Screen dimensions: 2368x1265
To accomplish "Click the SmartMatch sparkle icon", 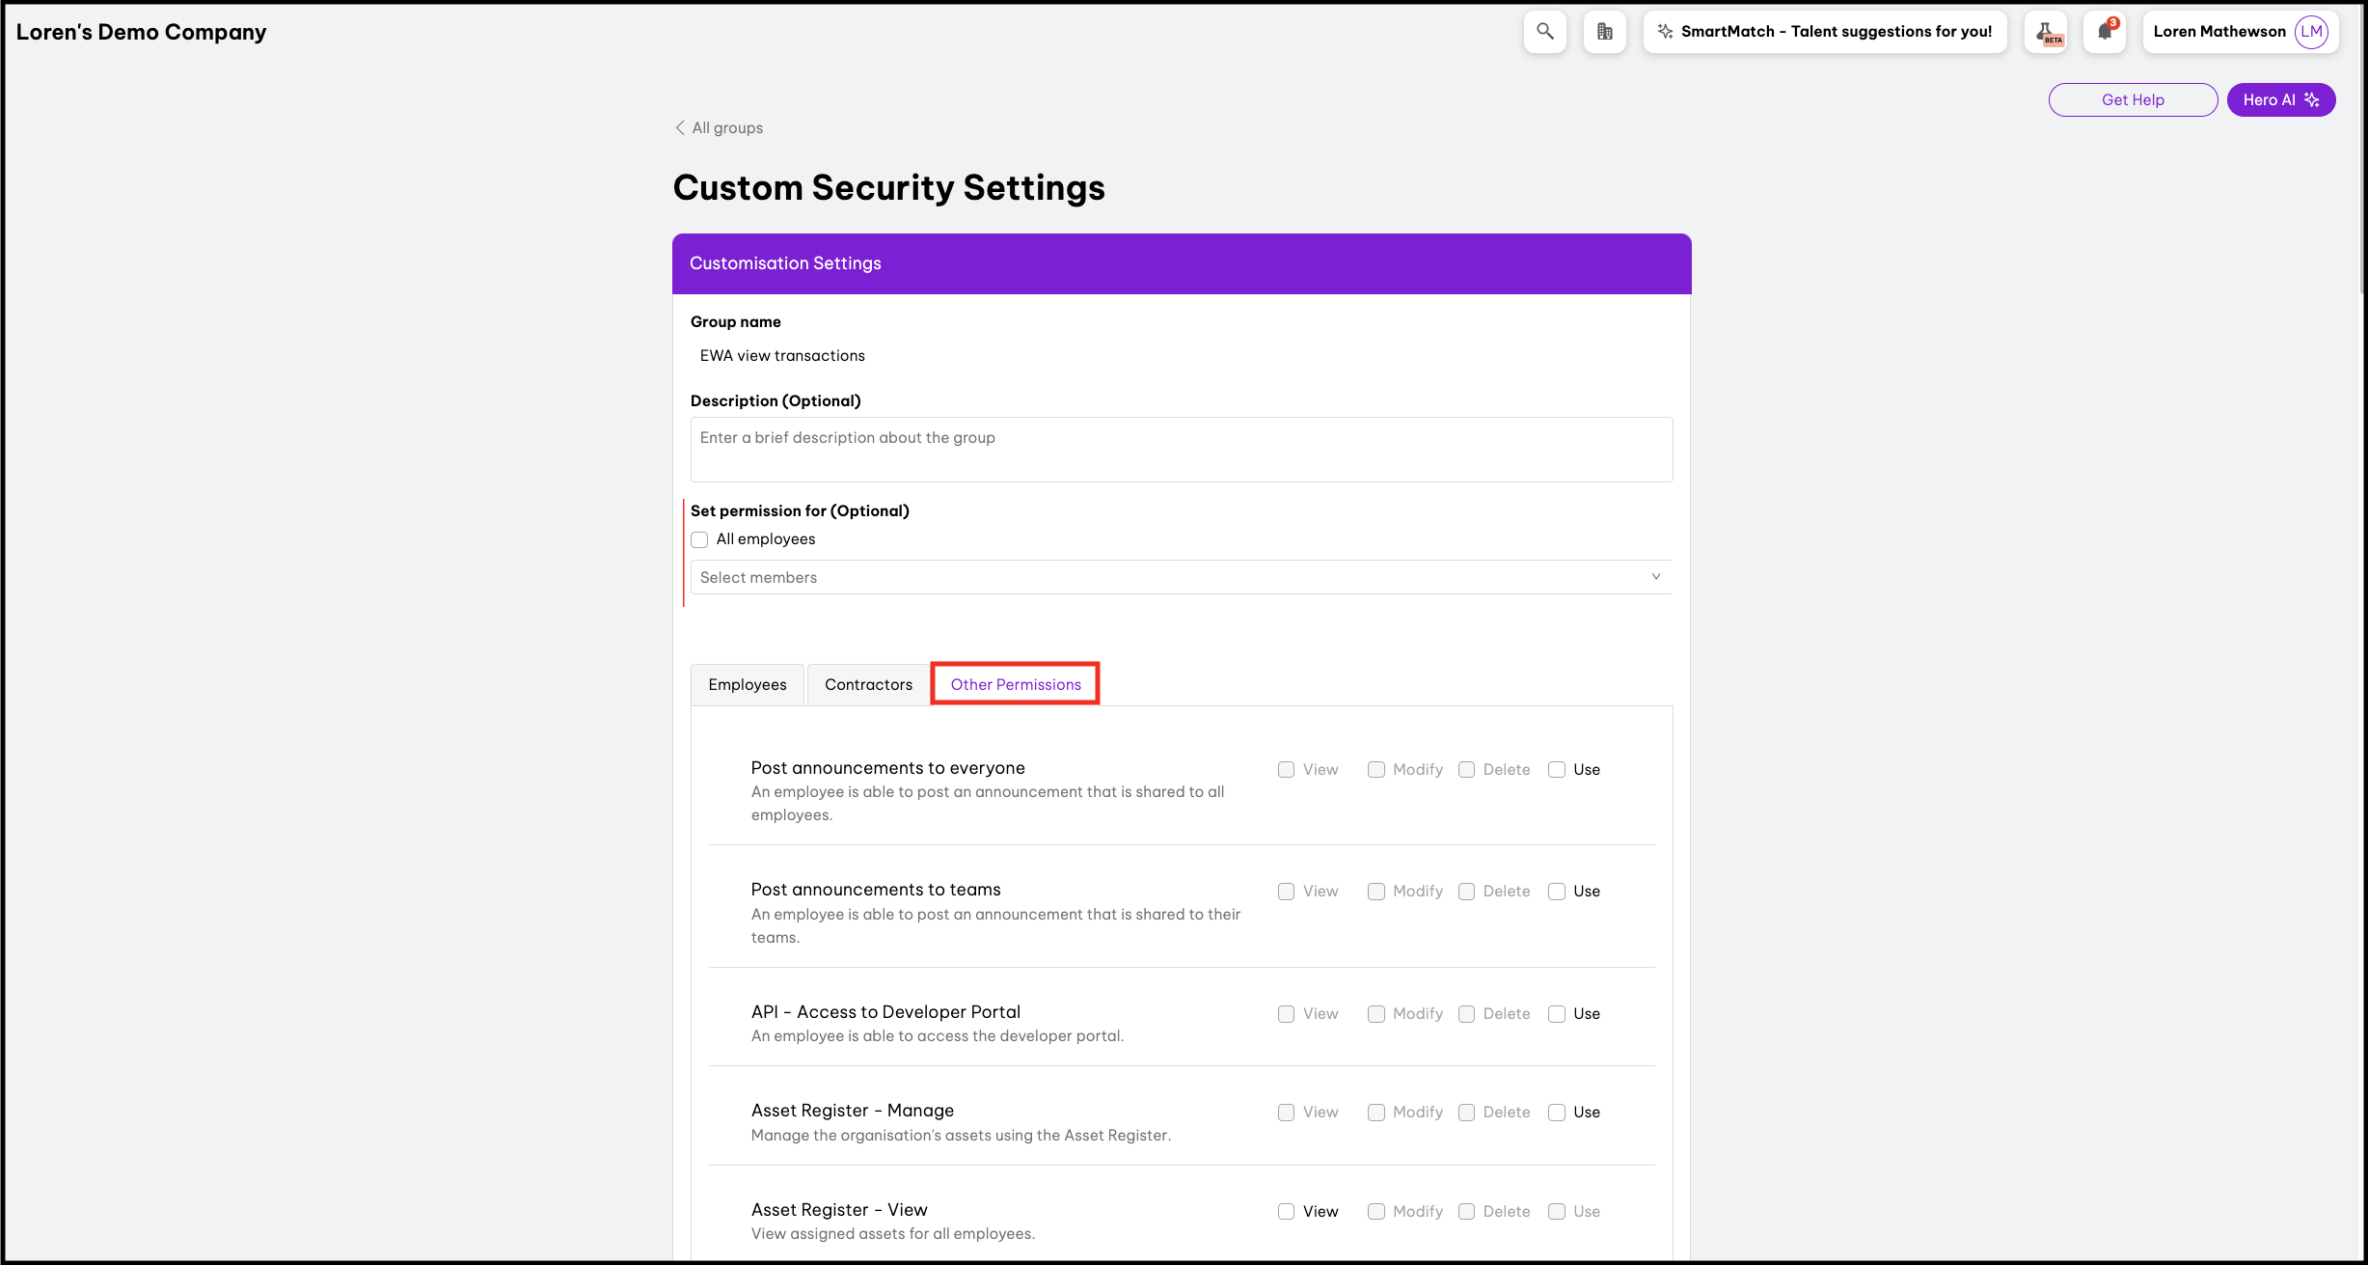I will tap(1665, 32).
